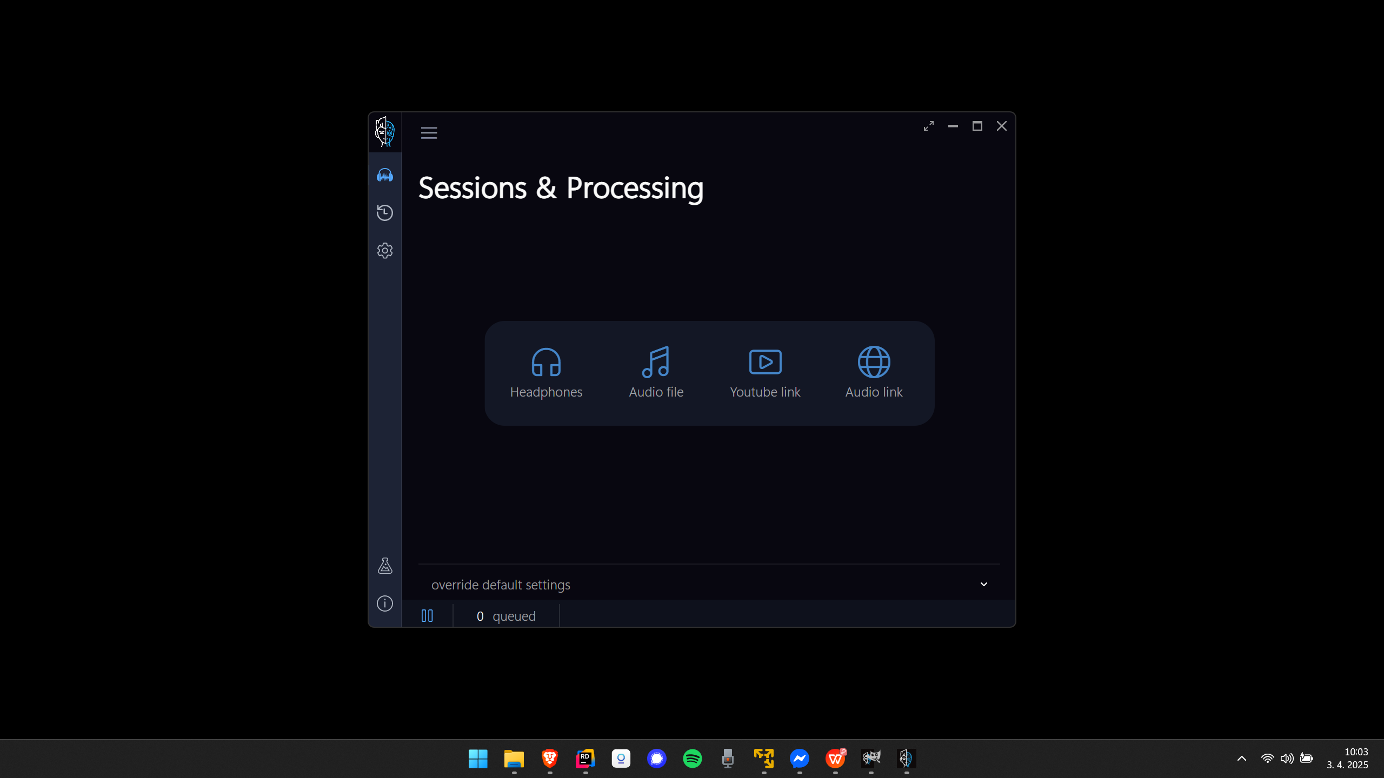Choose the Audio file source
The width and height of the screenshot is (1384, 778).
tap(656, 372)
